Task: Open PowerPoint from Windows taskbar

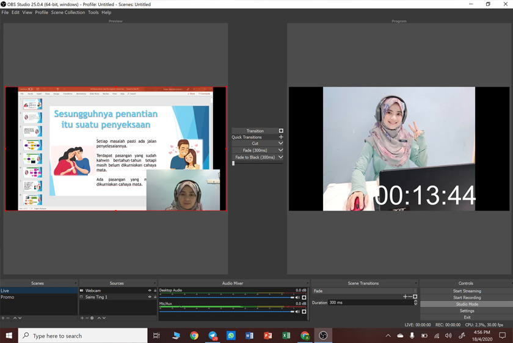Action: (x=267, y=336)
